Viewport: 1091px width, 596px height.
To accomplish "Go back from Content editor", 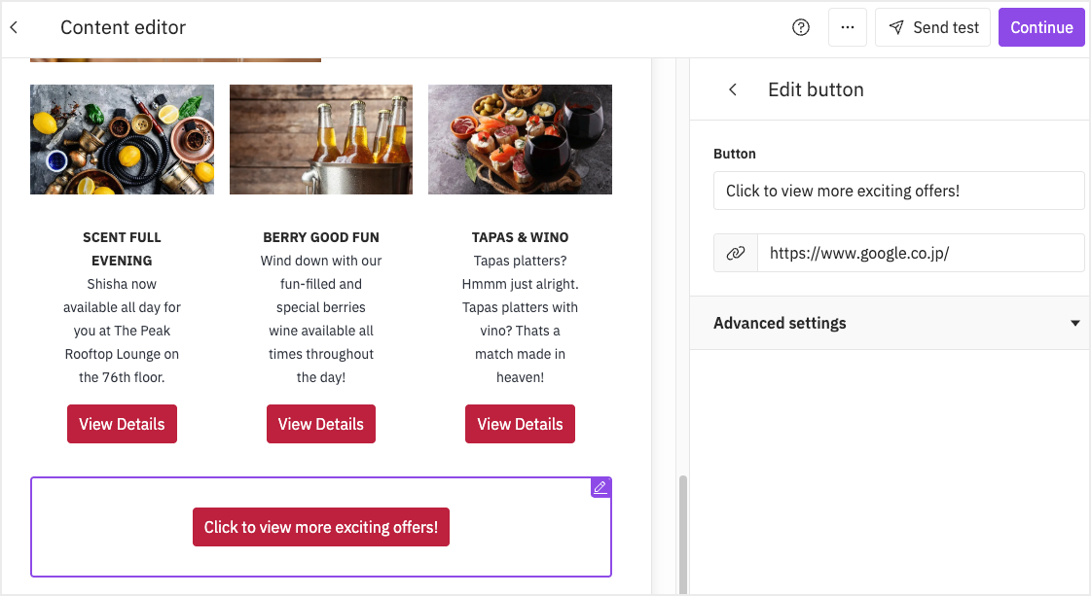I will click(x=14, y=28).
